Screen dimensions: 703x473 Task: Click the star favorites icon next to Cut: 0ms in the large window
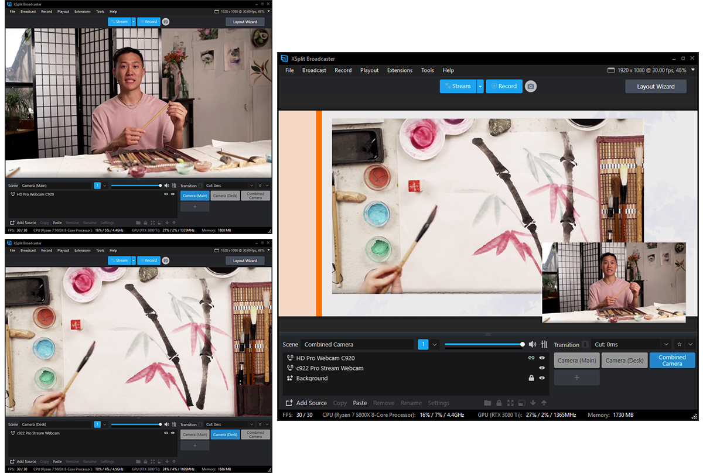[x=679, y=344]
